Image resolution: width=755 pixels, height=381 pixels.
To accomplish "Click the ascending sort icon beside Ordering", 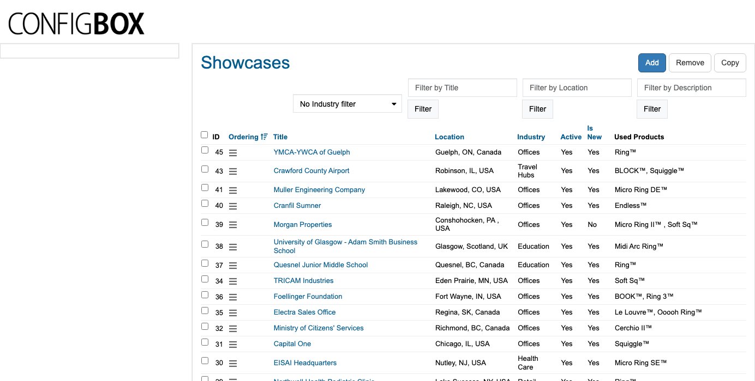I will coord(264,137).
